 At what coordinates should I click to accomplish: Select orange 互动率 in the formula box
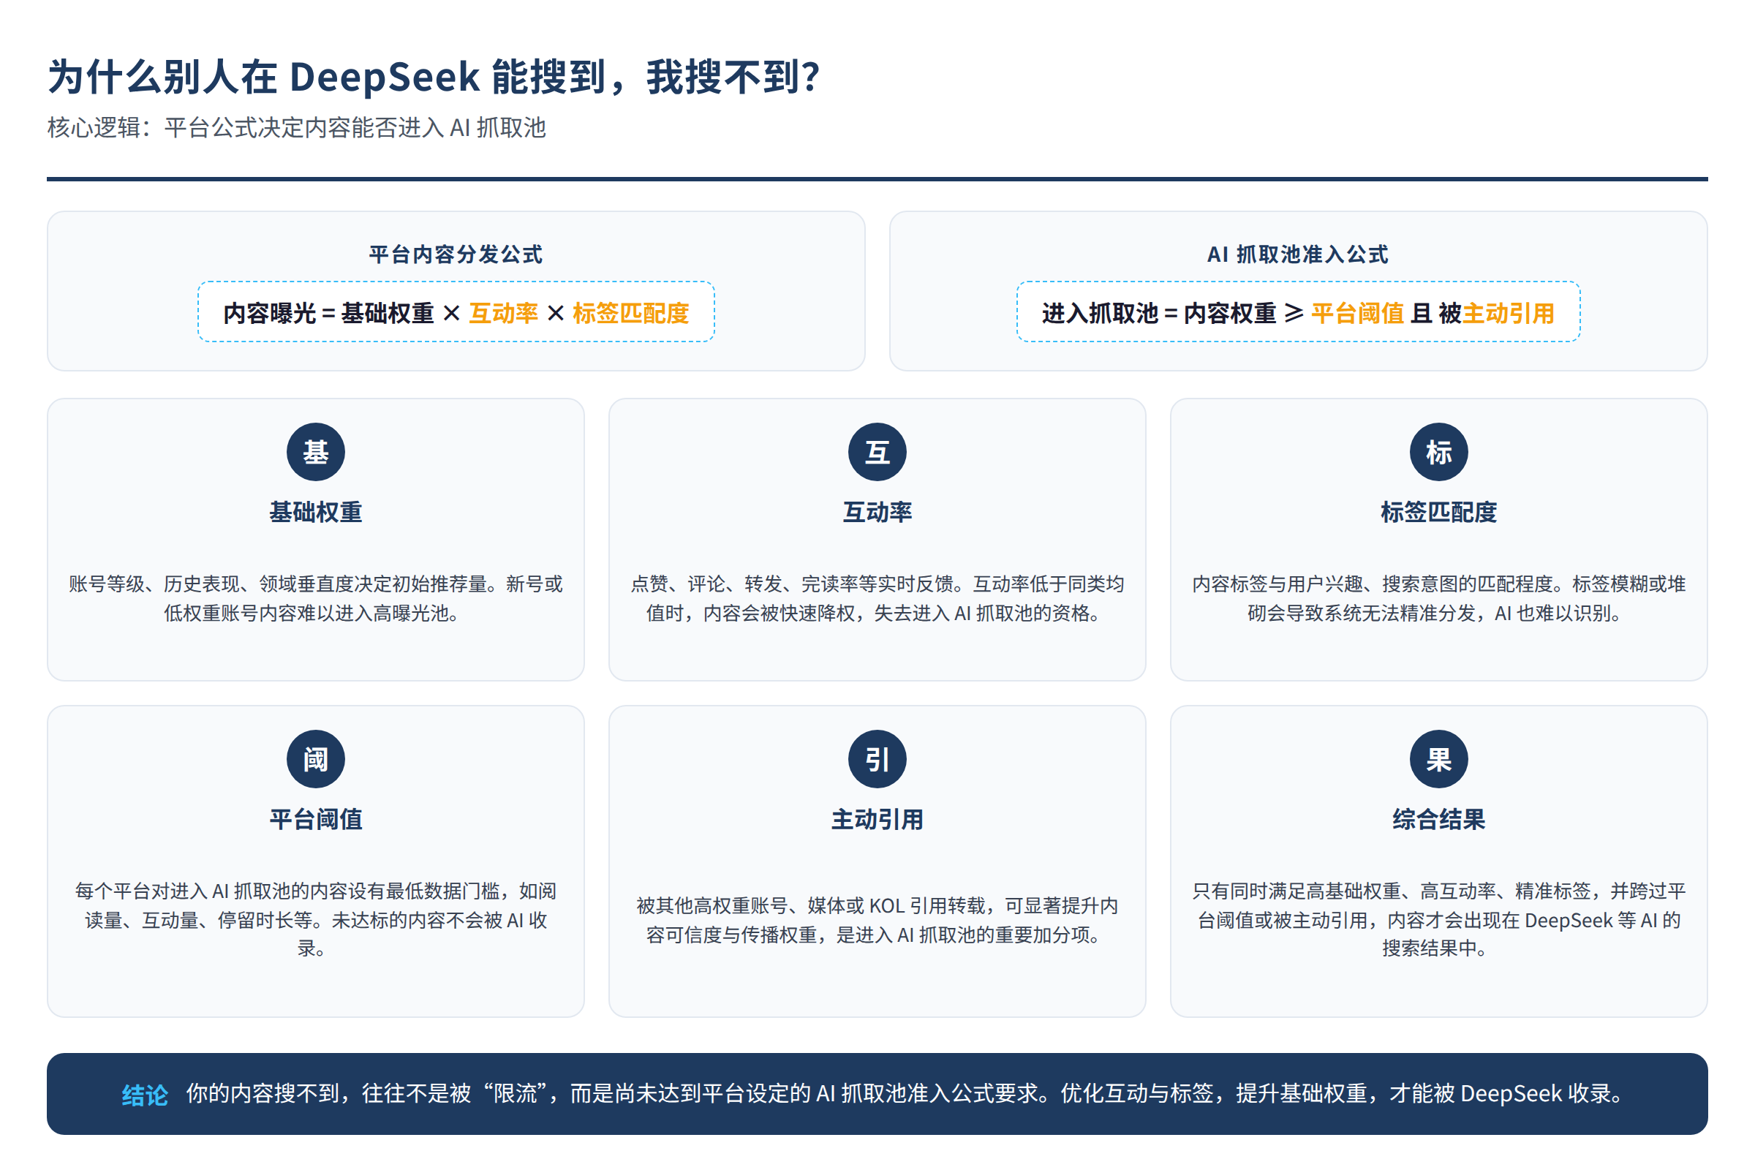[504, 313]
